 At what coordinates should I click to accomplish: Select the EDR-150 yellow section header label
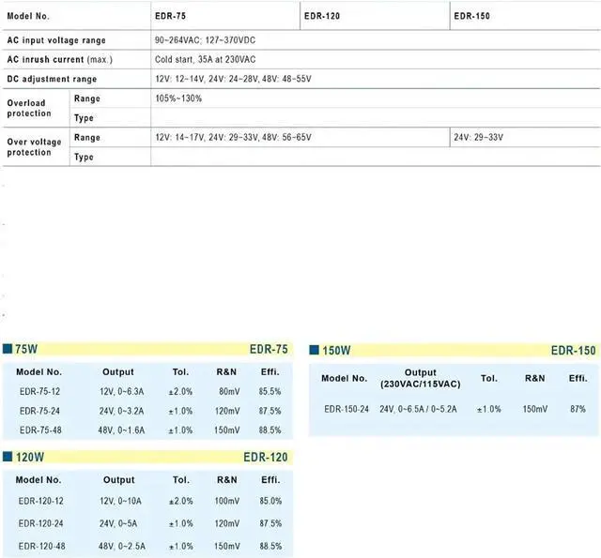pos(573,351)
